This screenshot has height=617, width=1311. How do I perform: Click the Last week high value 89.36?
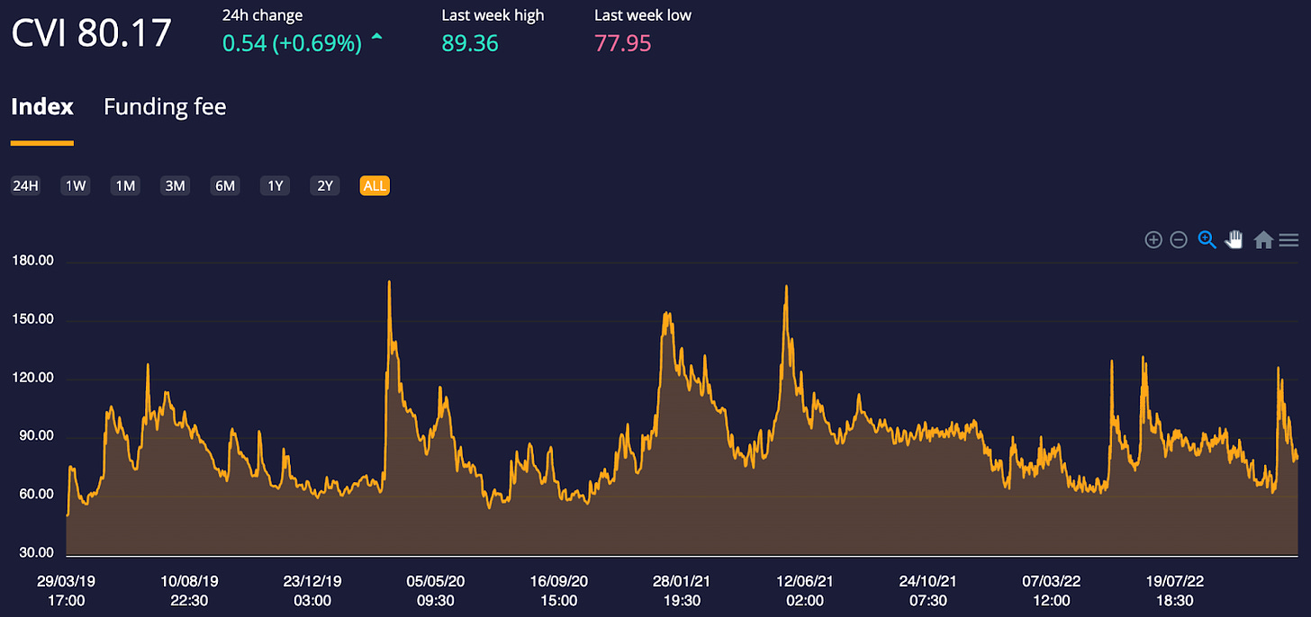[x=470, y=43]
